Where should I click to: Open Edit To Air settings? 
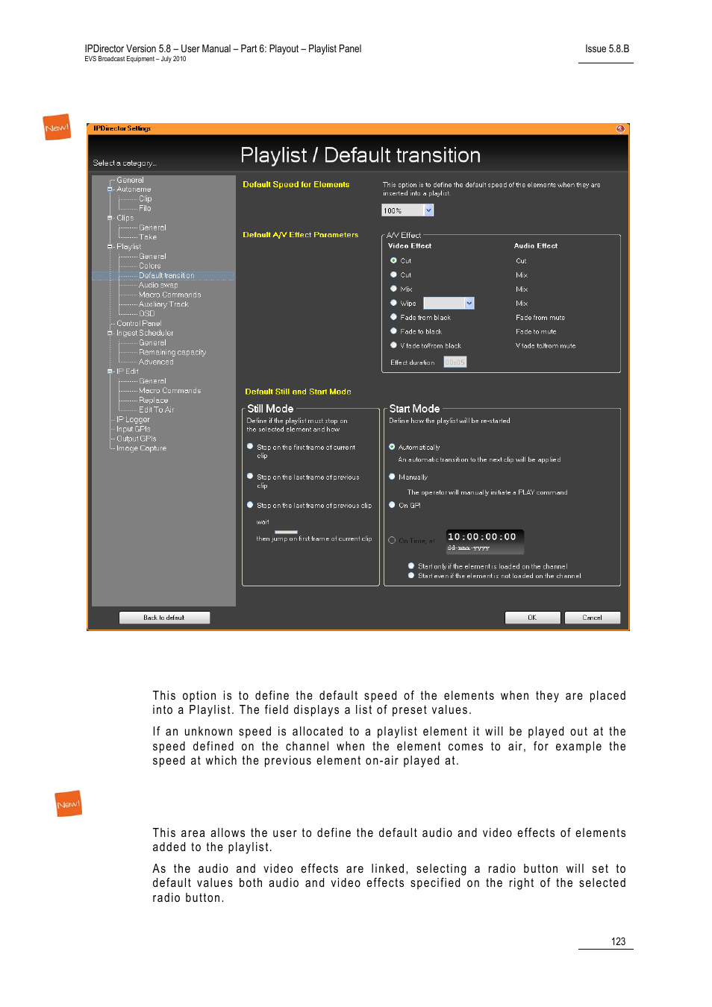(x=156, y=410)
